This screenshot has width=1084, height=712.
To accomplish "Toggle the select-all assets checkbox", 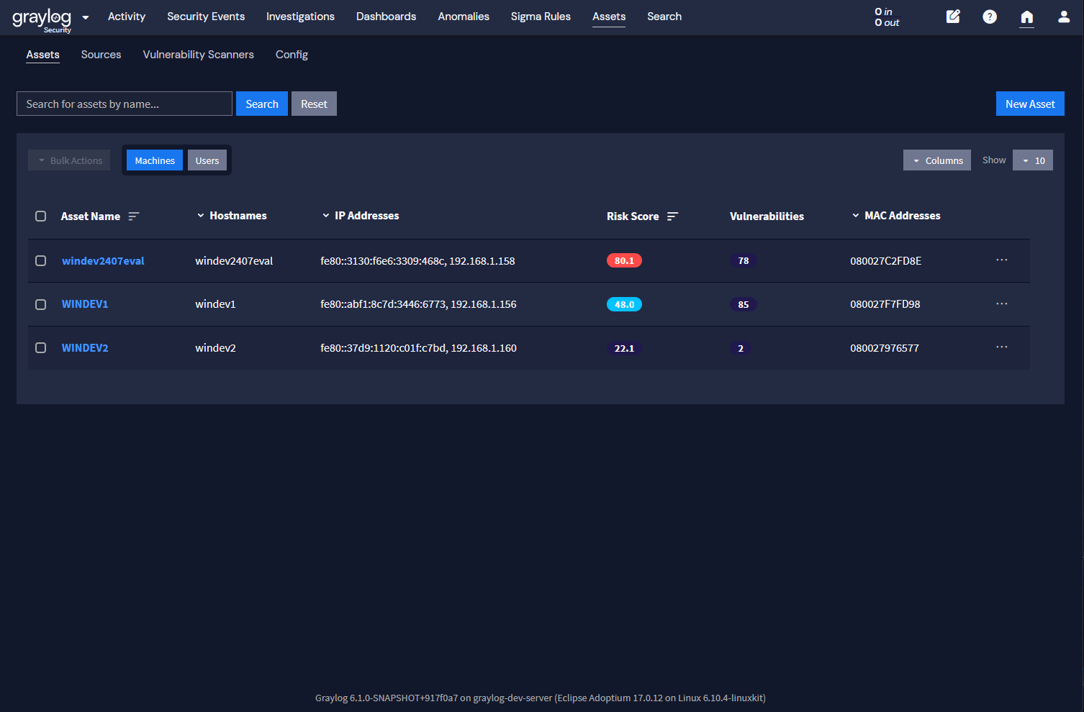I will (41, 216).
